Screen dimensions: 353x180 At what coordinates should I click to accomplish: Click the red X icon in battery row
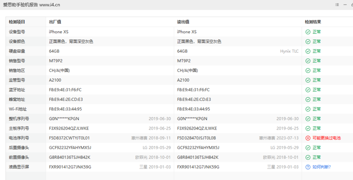click(x=308, y=138)
